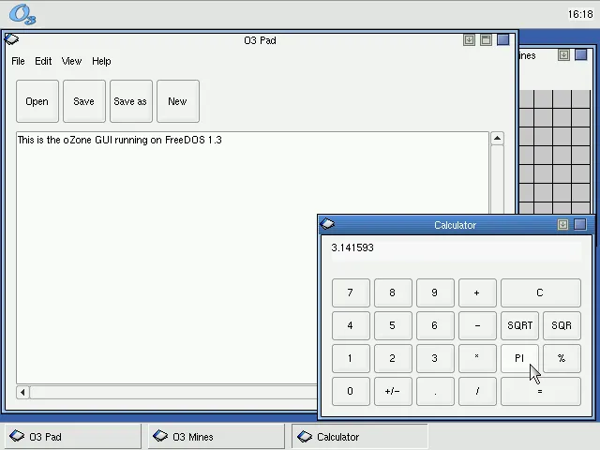
Task: Click calculator digit 8
Action: pyautogui.click(x=393, y=292)
